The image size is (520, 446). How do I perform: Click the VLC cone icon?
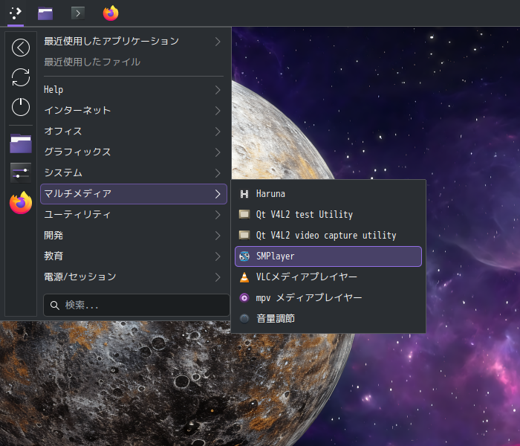(244, 277)
